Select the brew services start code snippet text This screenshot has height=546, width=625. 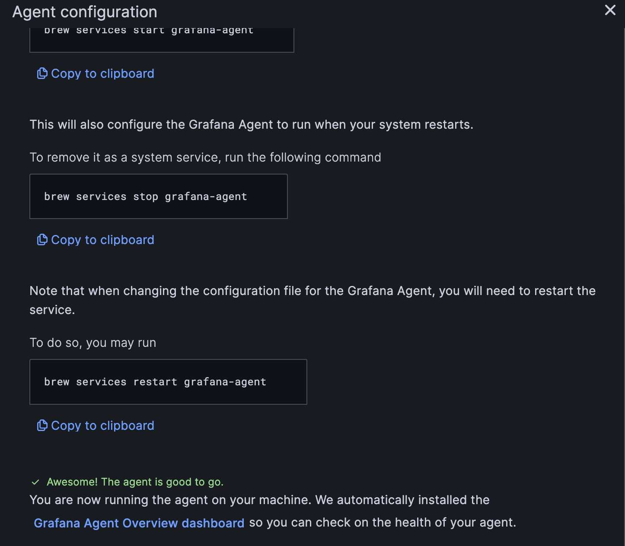pyautogui.click(x=148, y=30)
